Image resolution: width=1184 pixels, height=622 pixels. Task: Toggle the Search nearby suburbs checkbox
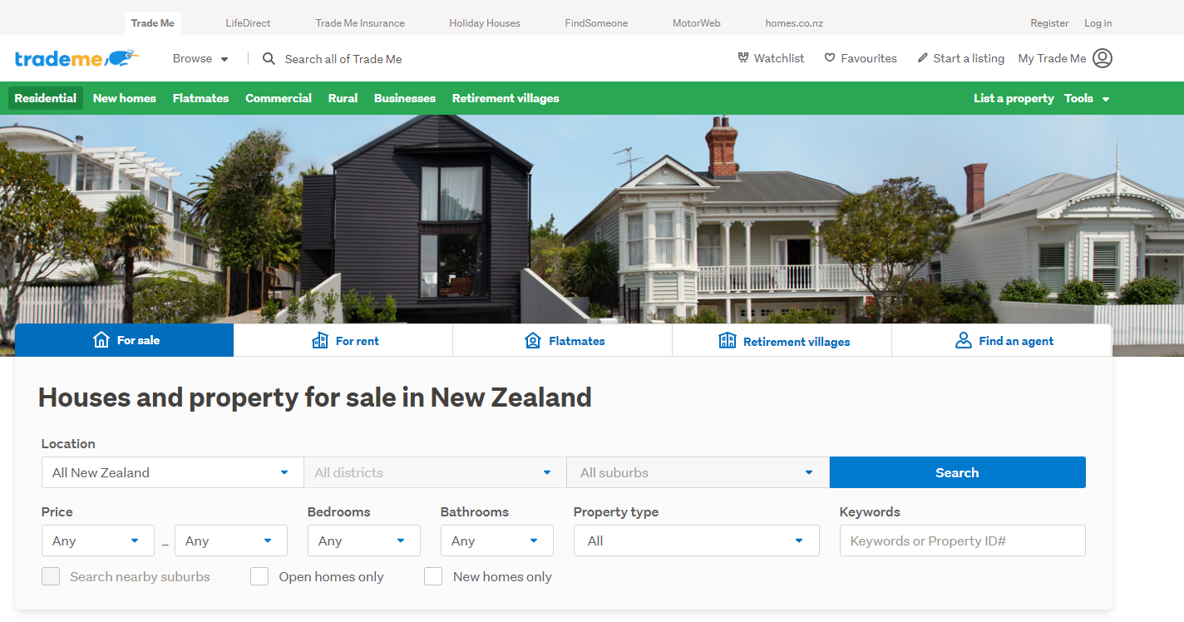51,576
